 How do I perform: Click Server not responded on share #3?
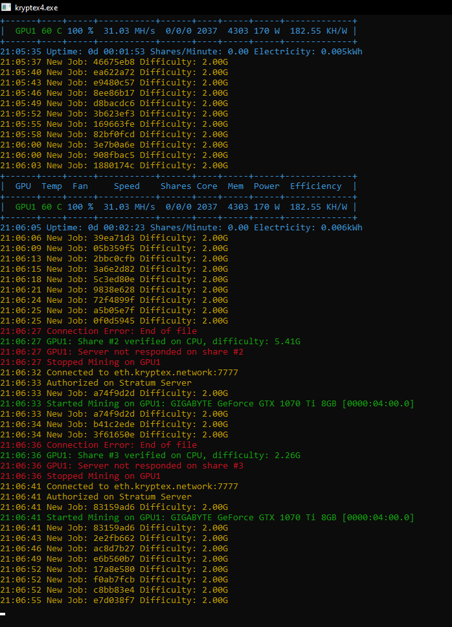coord(122,466)
